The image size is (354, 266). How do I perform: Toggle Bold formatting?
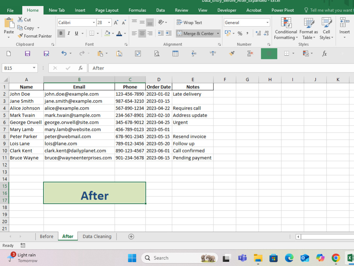click(x=61, y=33)
